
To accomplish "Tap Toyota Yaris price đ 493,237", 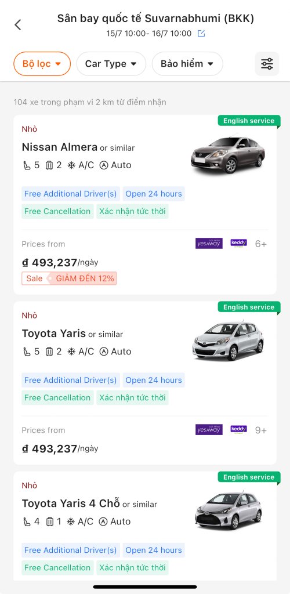I will pyautogui.click(x=50, y=449).
